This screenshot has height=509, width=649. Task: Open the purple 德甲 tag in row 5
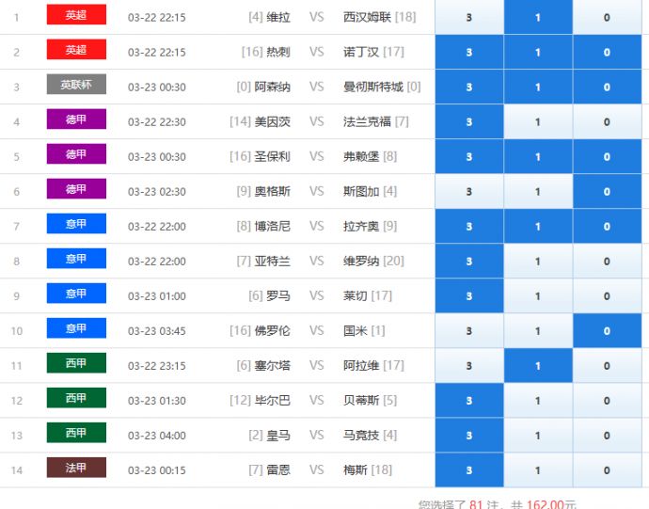76,154
